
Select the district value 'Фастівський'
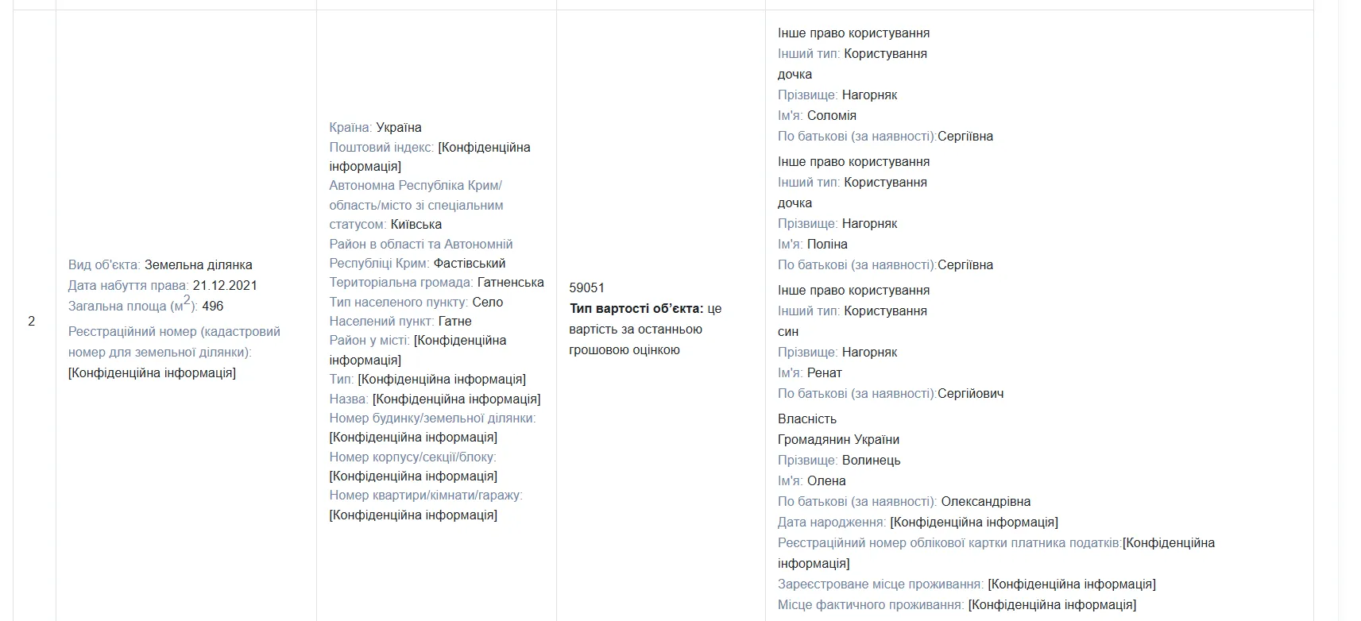pos(470,263)
